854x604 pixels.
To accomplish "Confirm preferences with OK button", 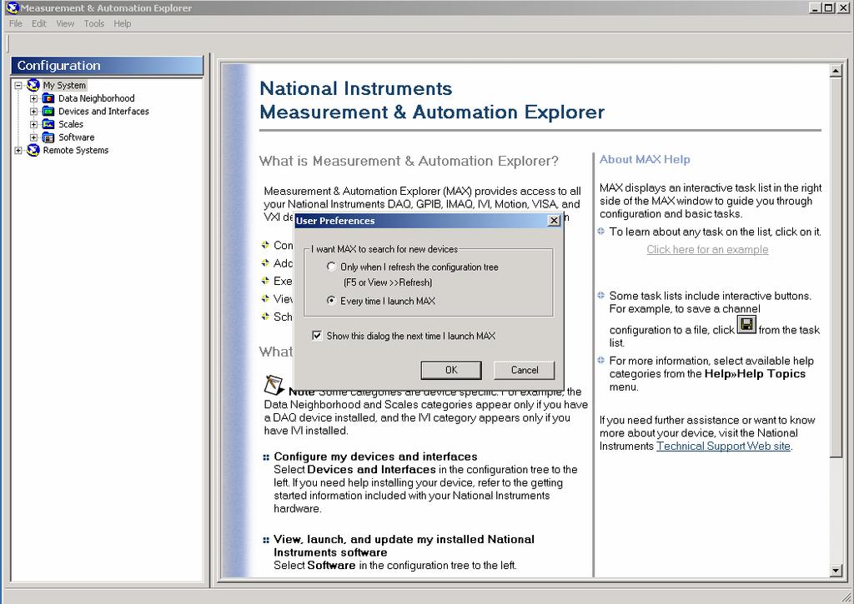I will pos(451,370).
